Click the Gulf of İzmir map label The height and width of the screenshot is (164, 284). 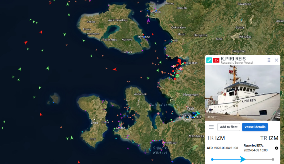point(162,105)
